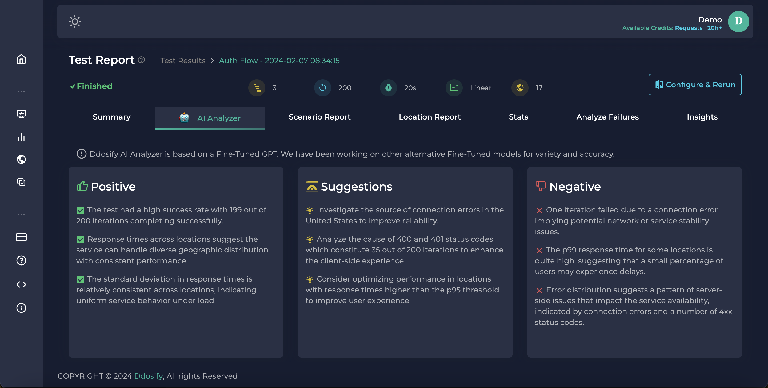
Task: Open the billing card sidebar icon
Action: tap(21, 237)
